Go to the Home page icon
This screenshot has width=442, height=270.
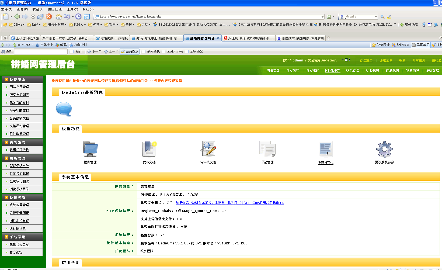59,17
